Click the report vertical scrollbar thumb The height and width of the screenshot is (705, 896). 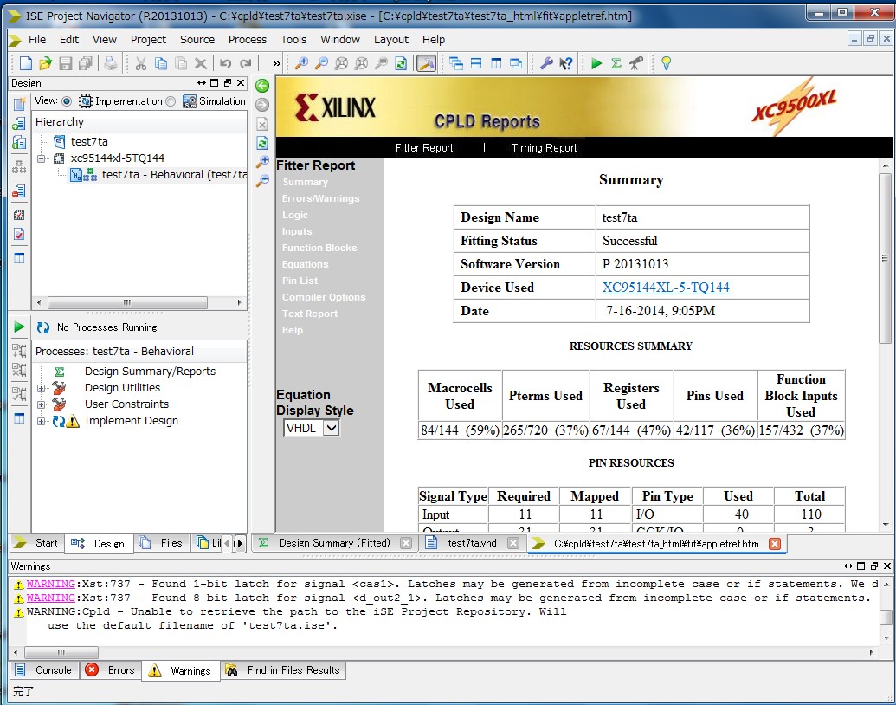click(x=885, y=257)
